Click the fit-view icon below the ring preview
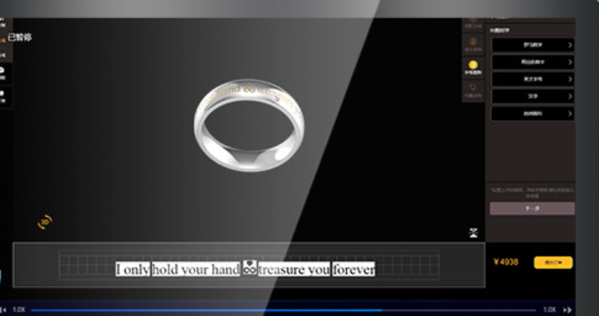 coord(473,233)
